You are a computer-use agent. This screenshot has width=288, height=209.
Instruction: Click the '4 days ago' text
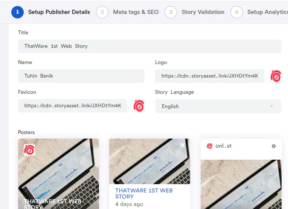[x=129, y=204]
